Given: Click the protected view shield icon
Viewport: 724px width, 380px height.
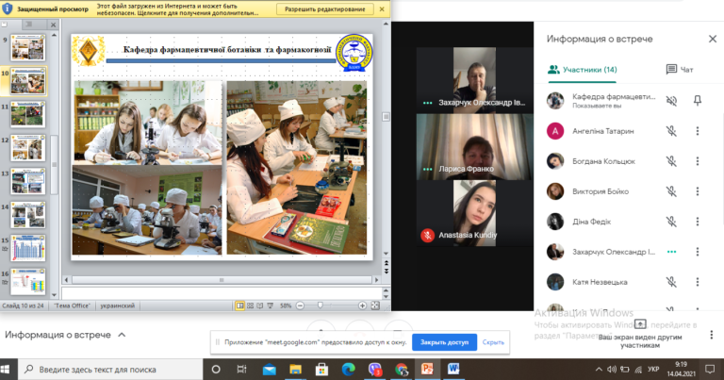Looking at the screenshot, I should click(x=8, y=8).
